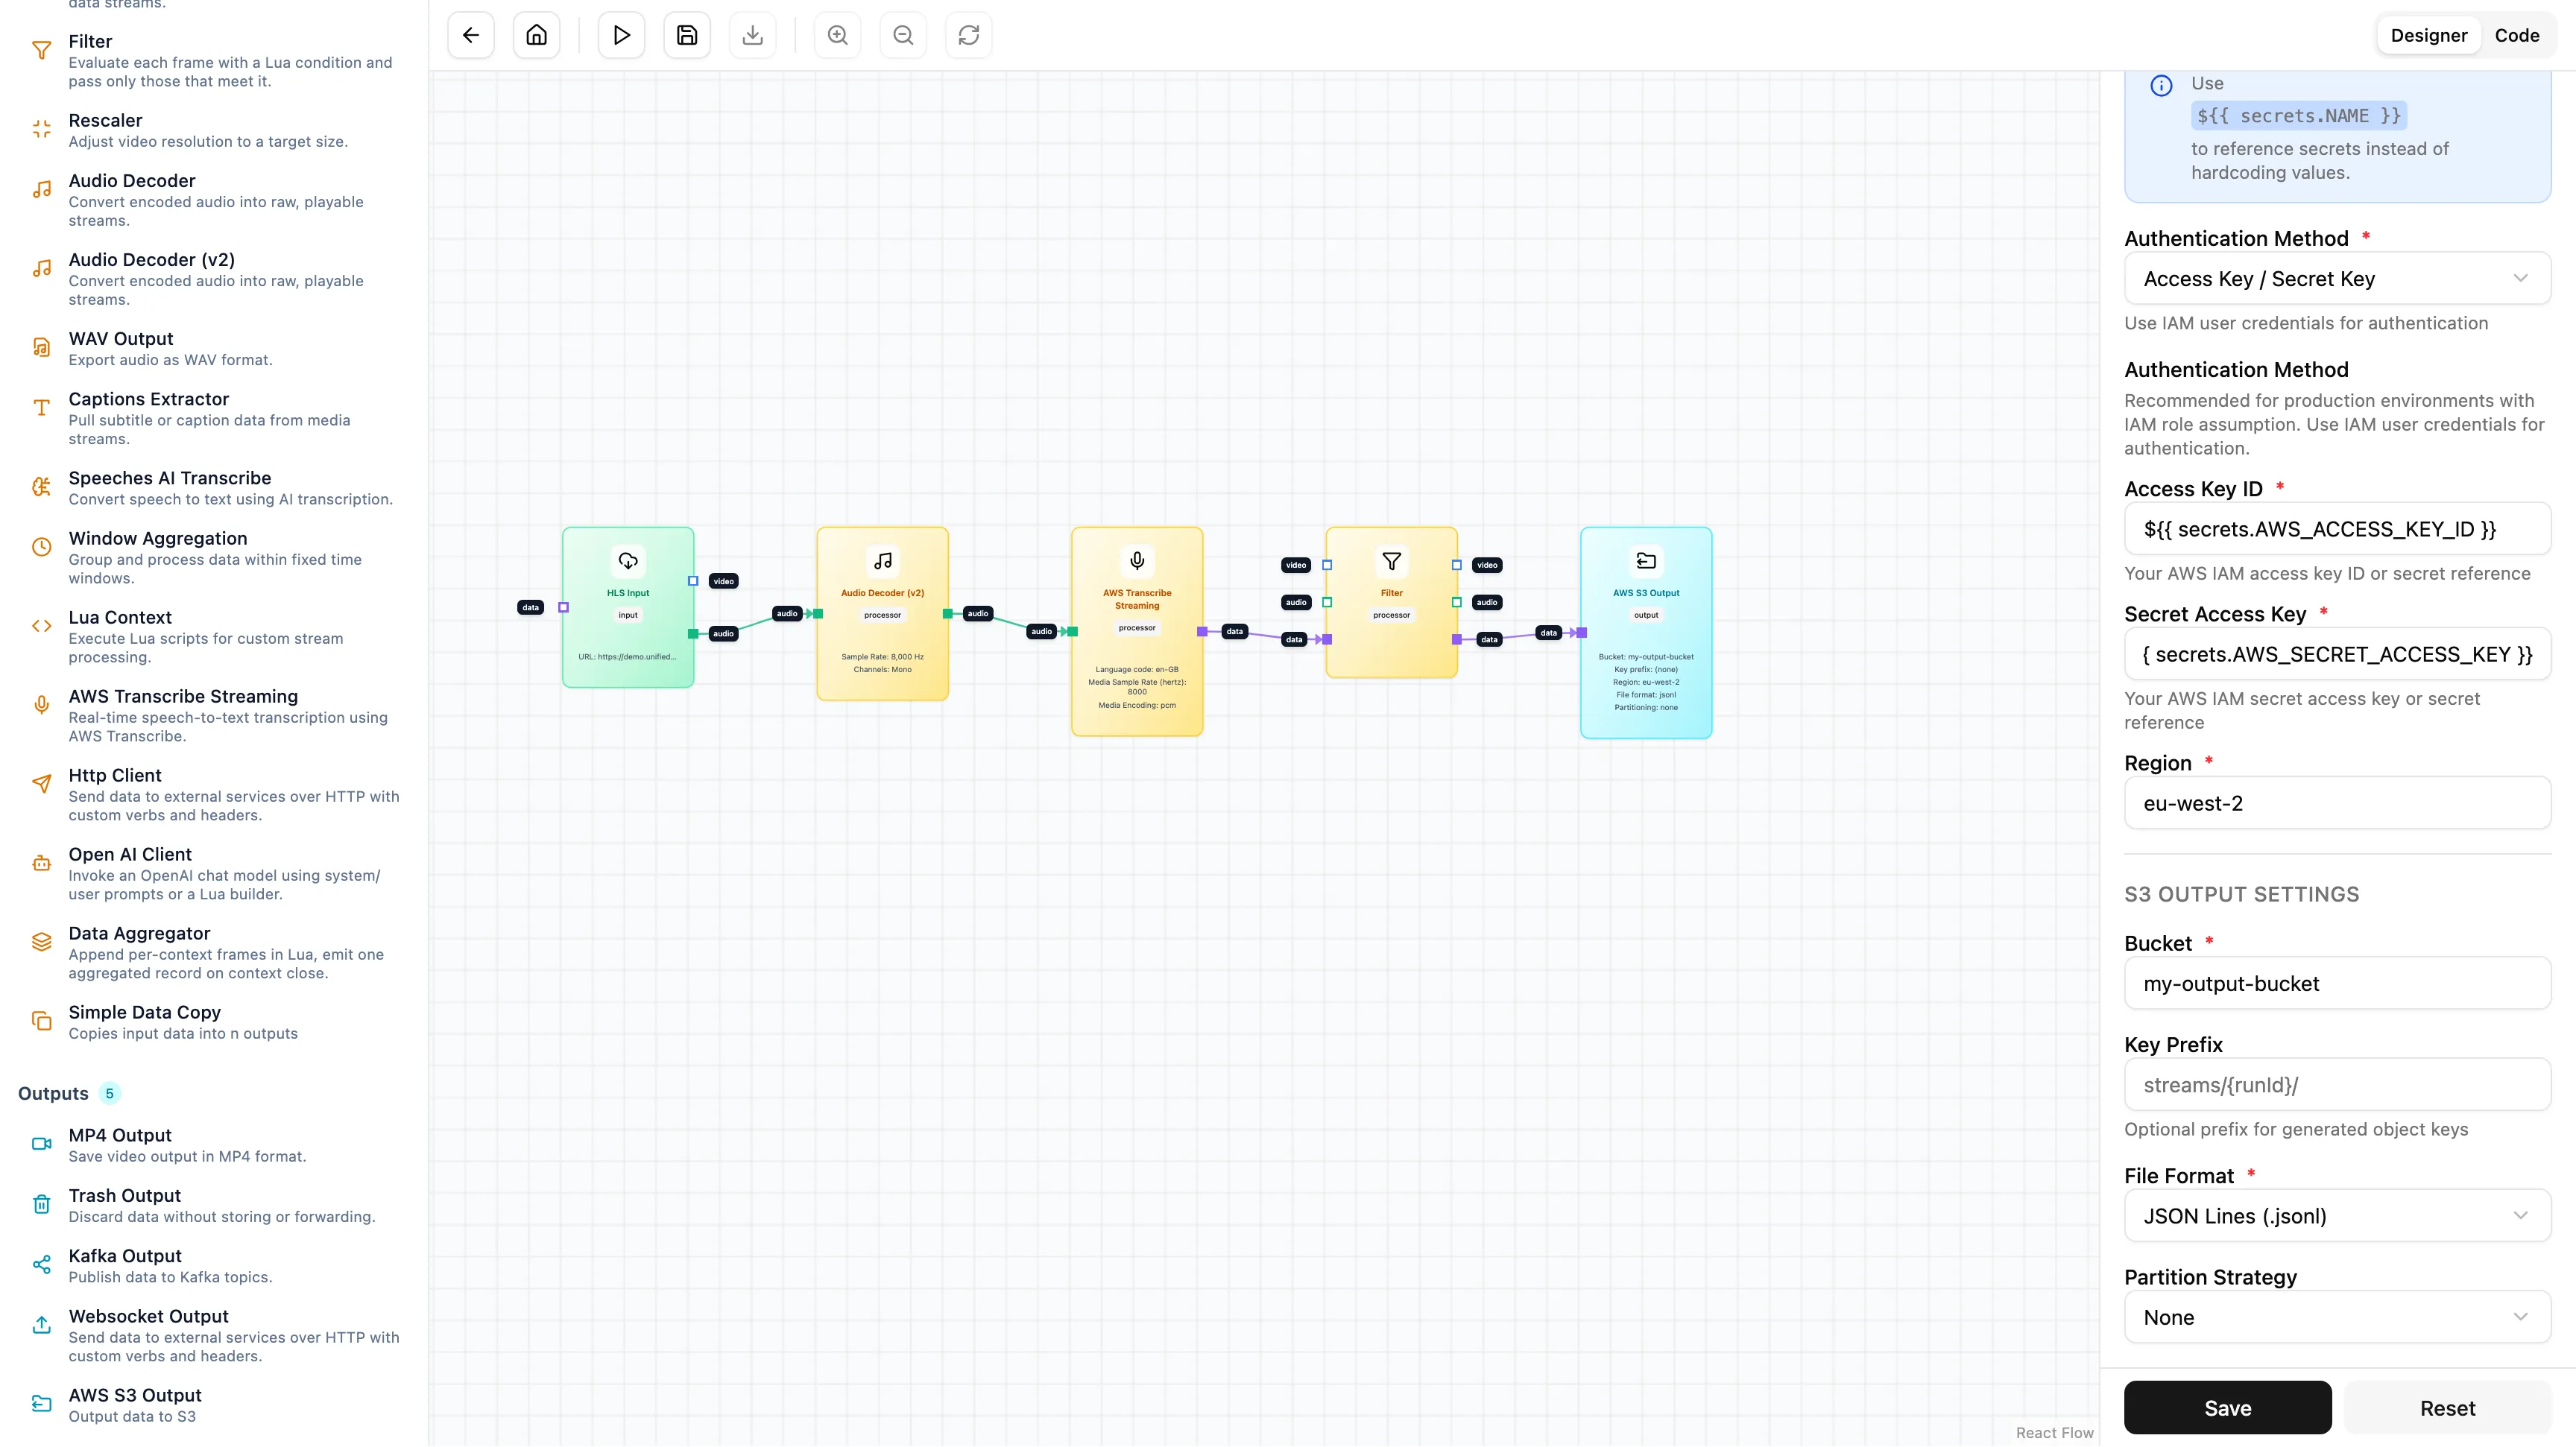Screen dimensions: 2576x1447
Task: Run the pipeline with the Play button
Action: click(621, 35)
